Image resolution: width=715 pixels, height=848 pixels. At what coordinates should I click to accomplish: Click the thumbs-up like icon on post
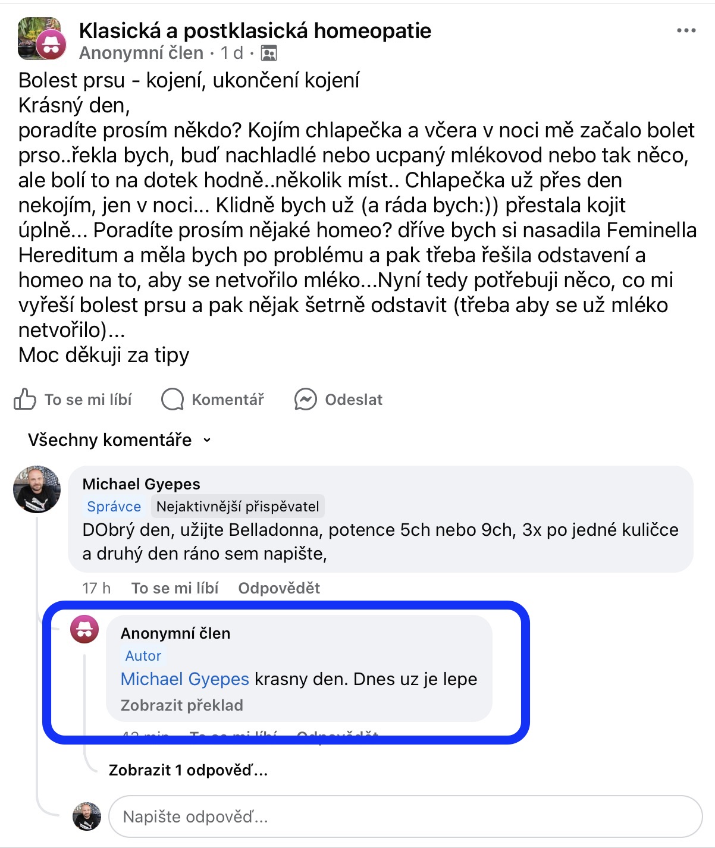[24, 400]
